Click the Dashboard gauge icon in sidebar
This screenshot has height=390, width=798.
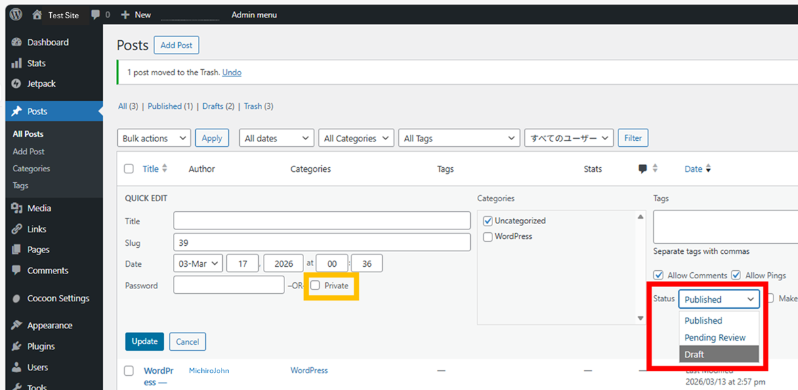(x=17, y=43)
